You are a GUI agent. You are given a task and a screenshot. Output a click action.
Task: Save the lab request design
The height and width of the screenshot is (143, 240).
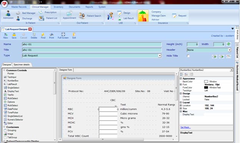point(14,36)
